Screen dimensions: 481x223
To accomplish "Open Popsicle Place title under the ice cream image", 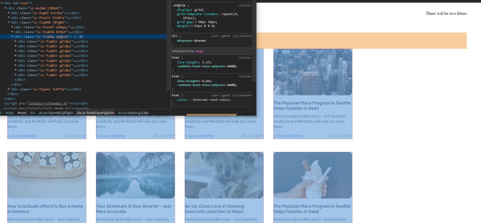I will 312,209.
